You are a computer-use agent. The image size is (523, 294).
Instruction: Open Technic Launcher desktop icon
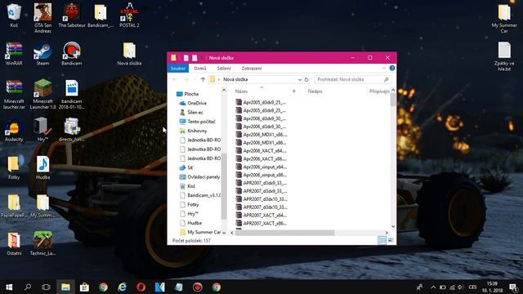(x=42, y=243)
